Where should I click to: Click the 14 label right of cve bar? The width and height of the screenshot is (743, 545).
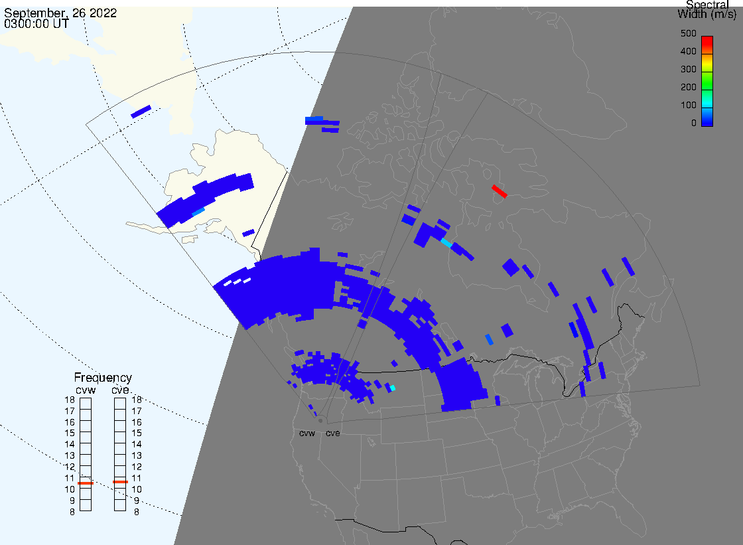tap(137, 445)
